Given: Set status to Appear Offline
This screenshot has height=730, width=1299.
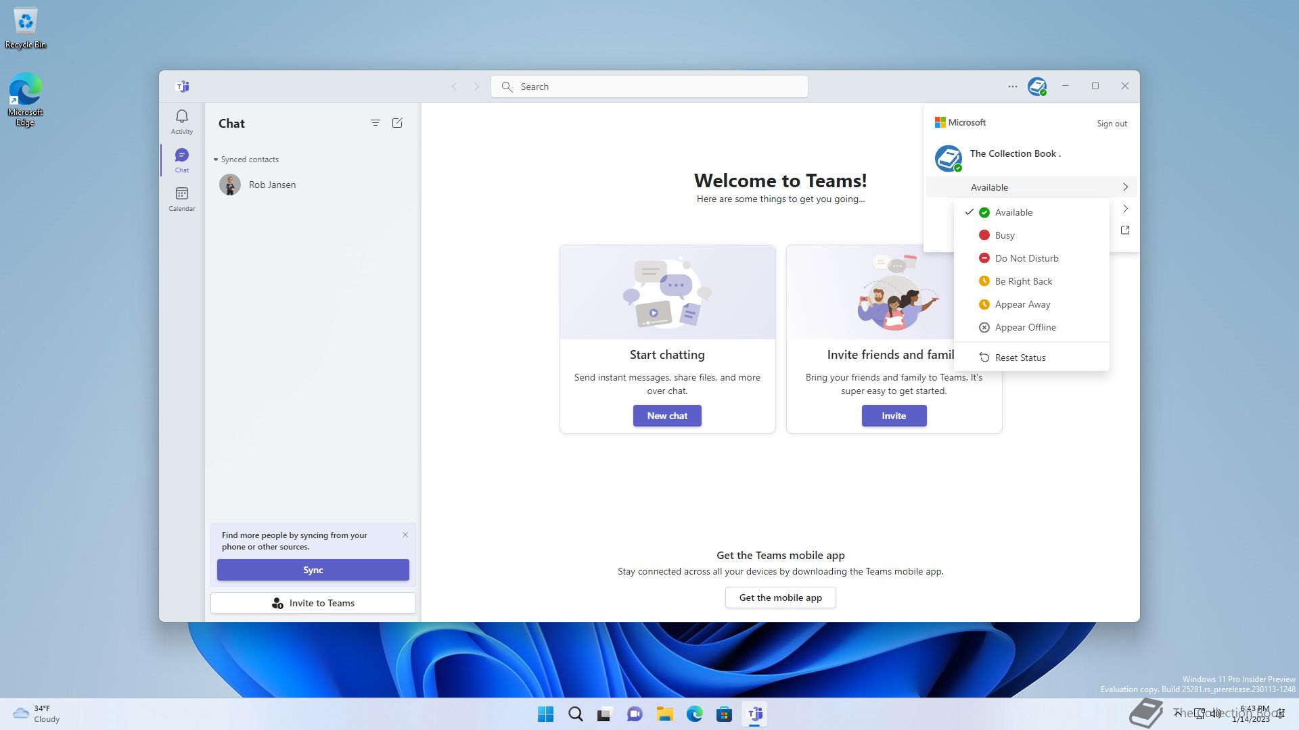Looking at the screenshot, I should tap(1031, 327).
